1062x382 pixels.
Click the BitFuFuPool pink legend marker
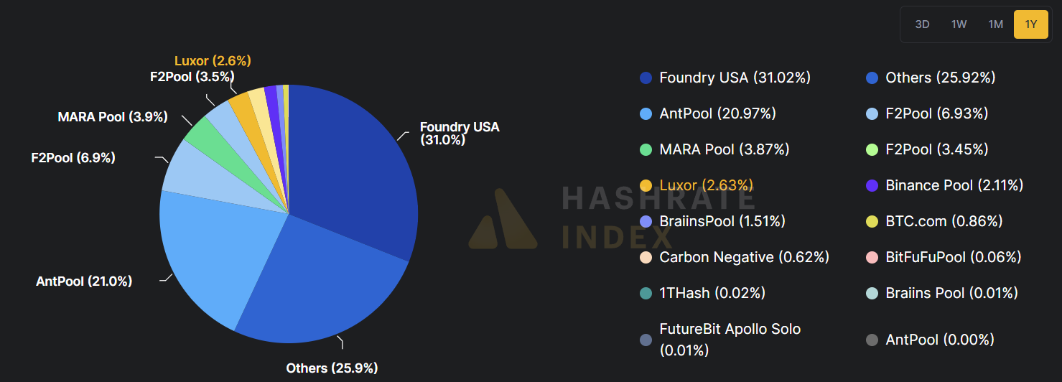click(872, 257)
